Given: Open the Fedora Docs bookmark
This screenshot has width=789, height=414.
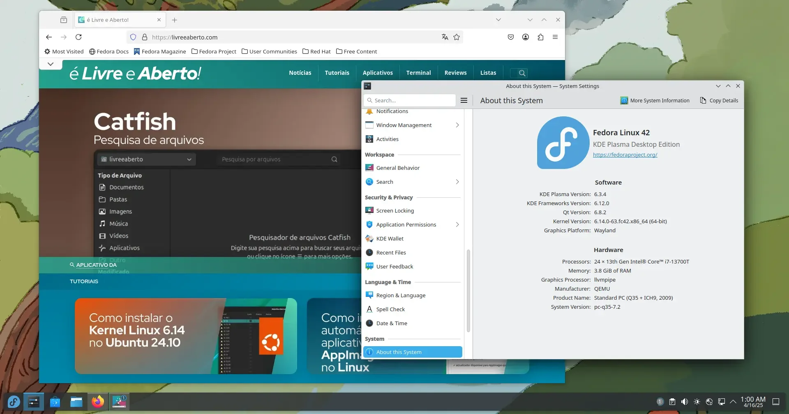Looking at the screenshot, I should pos(109,51).
